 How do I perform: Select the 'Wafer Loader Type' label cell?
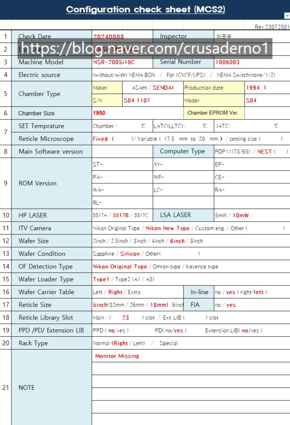[52, 279]
